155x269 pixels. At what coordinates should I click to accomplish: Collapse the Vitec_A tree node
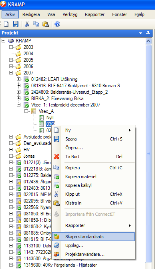[x=26, y=111]
